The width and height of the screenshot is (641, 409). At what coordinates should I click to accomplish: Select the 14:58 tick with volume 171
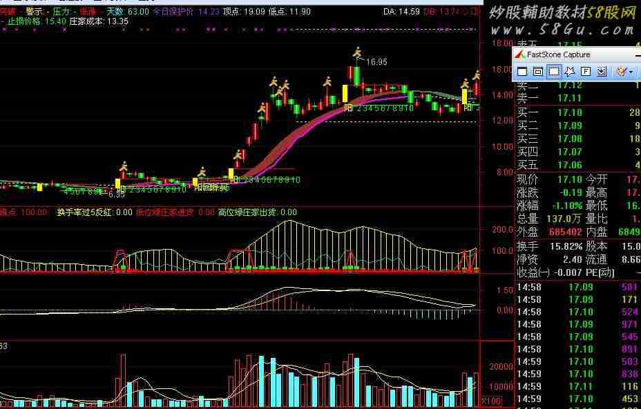click(577, 299)
